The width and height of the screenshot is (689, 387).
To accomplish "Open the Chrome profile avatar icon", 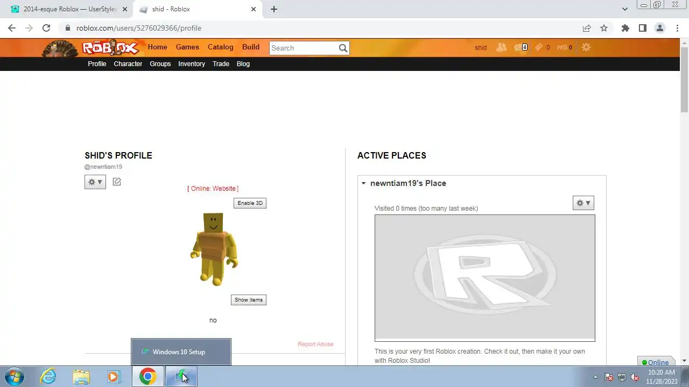I will pos(659,28).
